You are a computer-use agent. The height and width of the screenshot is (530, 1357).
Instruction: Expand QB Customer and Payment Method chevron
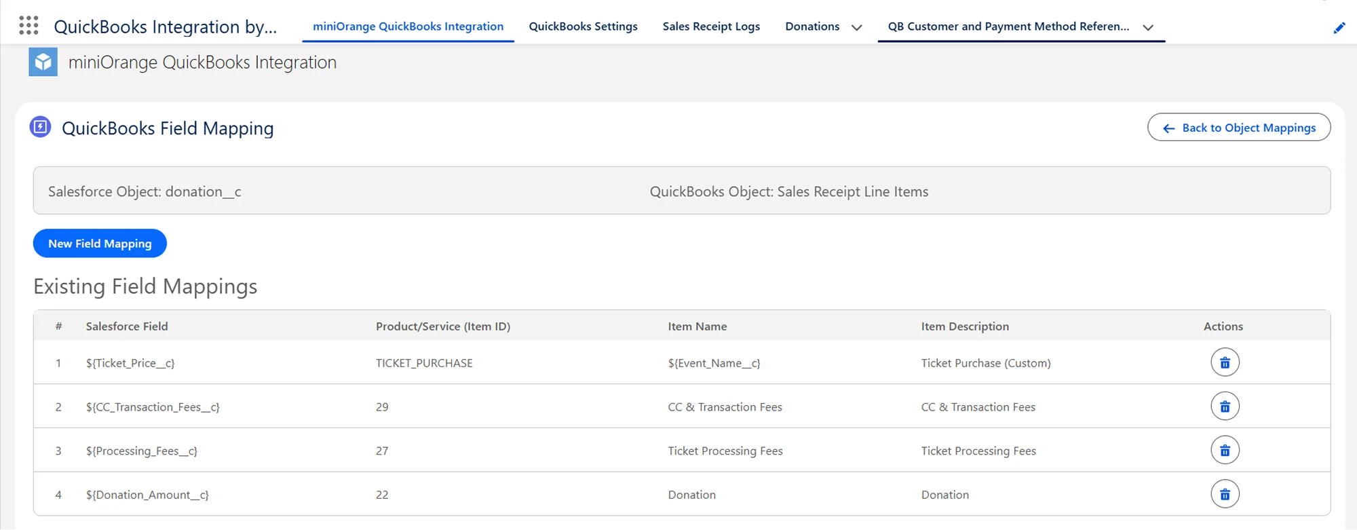[x=1148, y=28]
